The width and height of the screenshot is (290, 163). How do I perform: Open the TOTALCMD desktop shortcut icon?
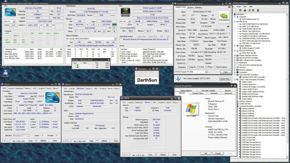coord(5,72)
